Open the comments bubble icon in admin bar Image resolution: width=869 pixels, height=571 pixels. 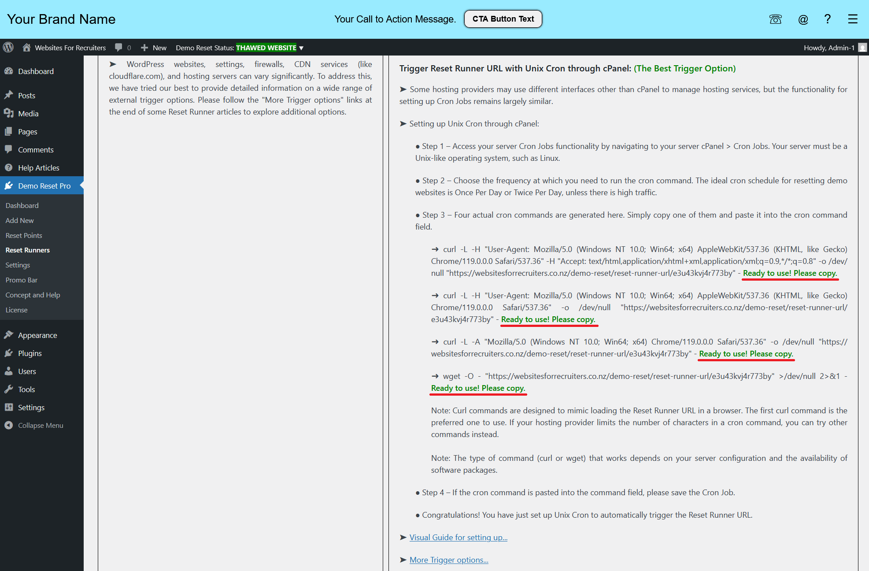click(x=118, y=48)
